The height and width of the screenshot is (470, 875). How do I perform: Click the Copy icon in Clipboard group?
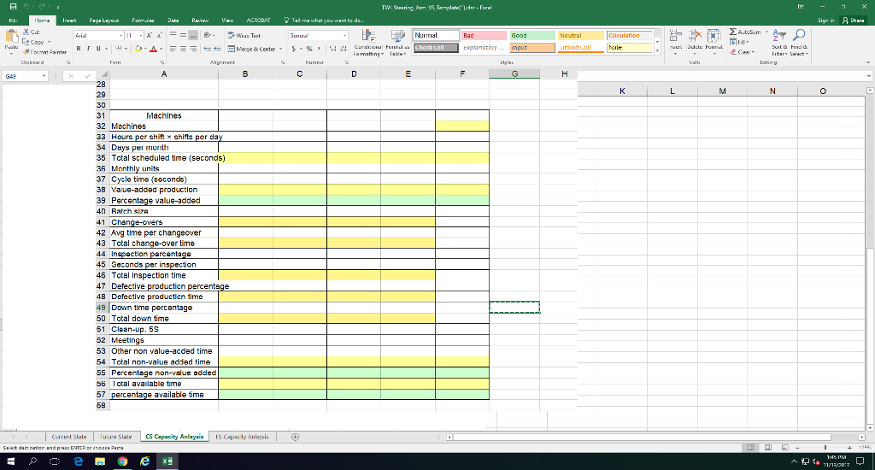coord(26,42)
